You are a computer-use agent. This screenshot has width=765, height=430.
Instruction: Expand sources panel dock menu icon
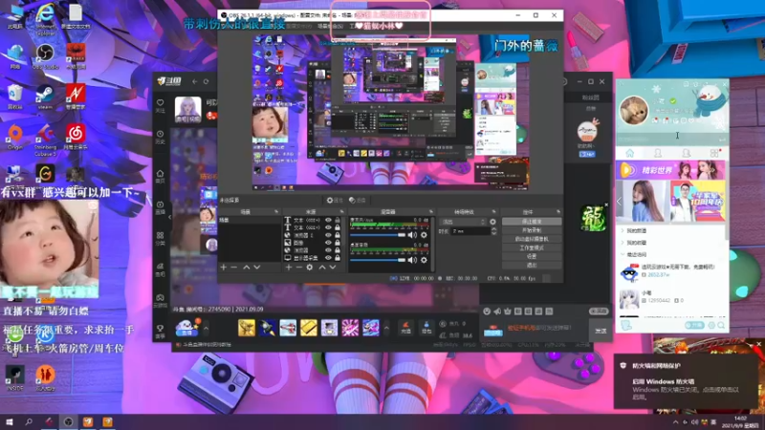(x=341, y=211)
